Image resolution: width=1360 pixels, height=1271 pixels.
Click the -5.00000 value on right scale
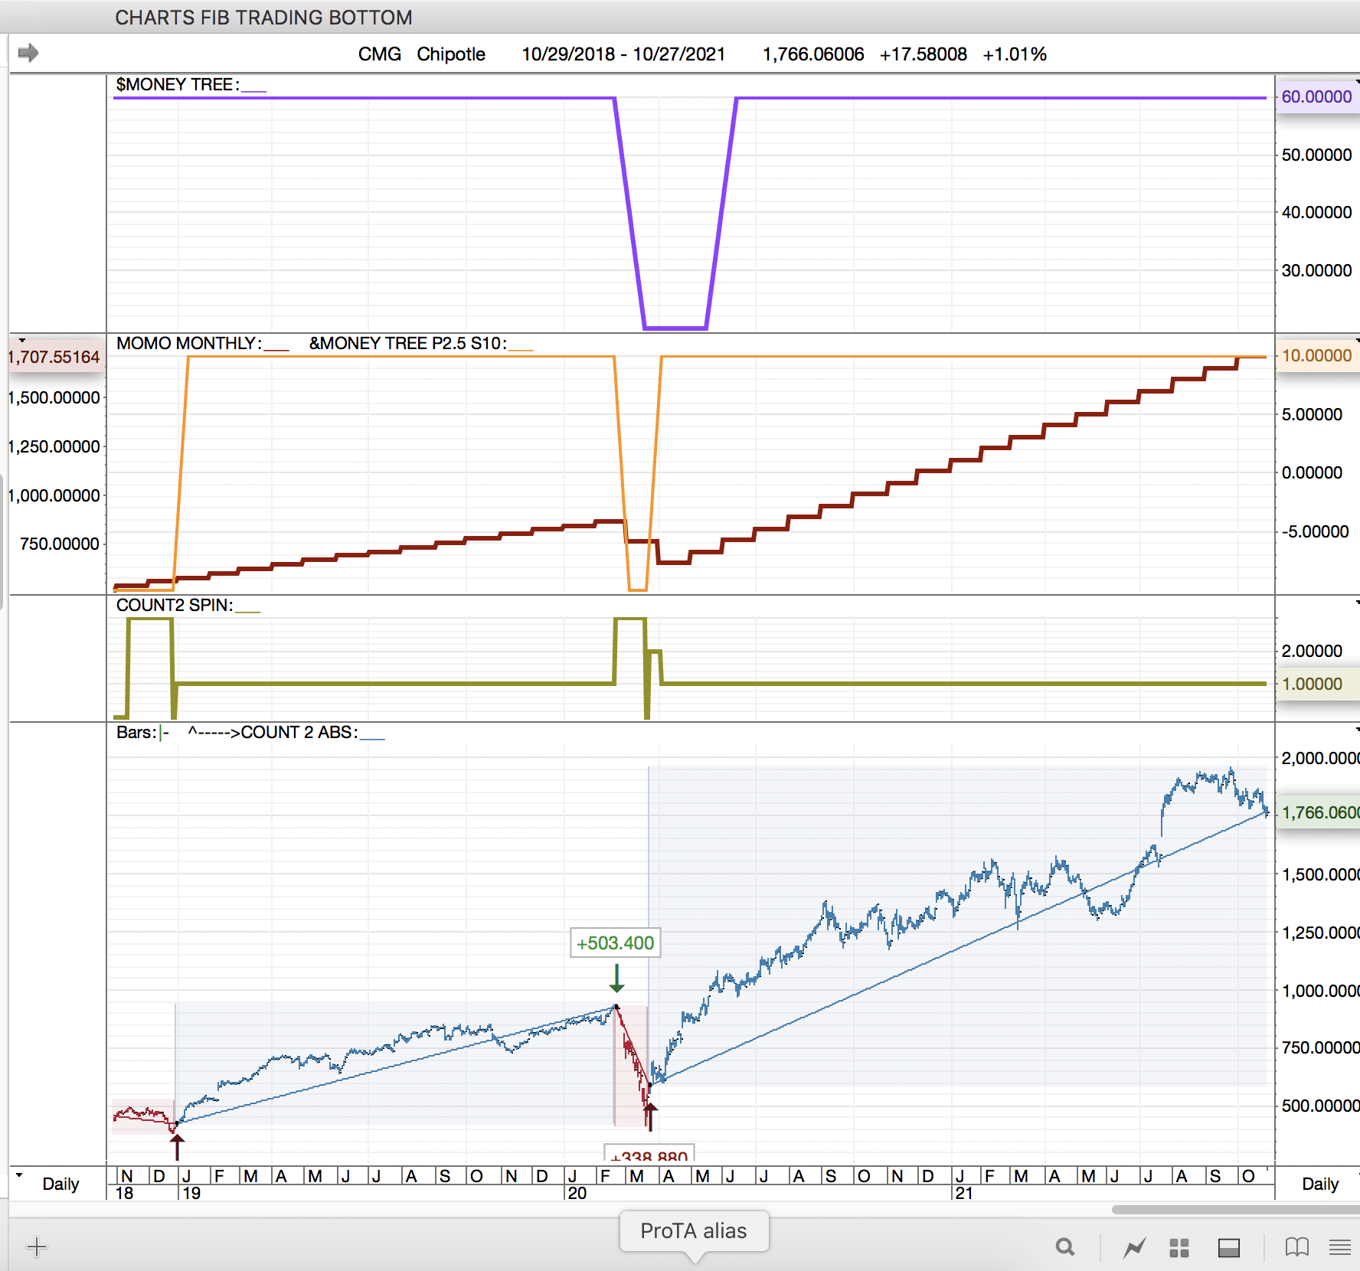click(x=1315, y=531)
